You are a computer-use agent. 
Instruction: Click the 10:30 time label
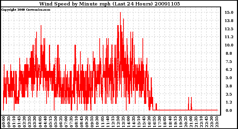click(x=97, y=122)
